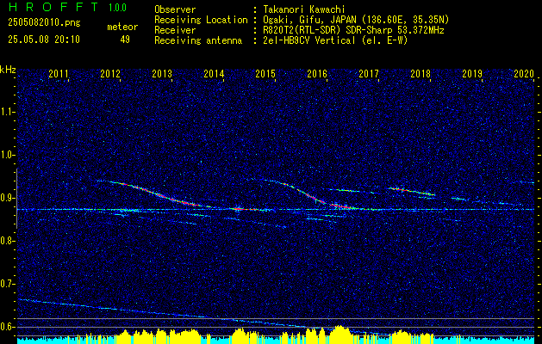This screenshot has height=344, width=542.
Task: Click the 0.7 kHz frequency label
Action: pos(7,284)
